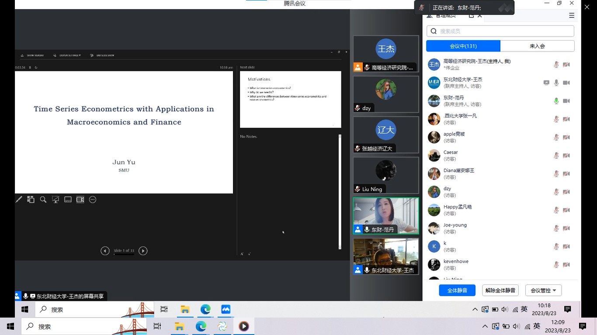
Task: Toggle the camera in presenter view
Action: 80,200
